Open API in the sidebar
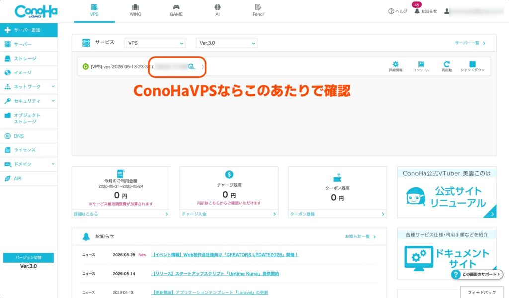The width and height of the screenshot is (509, 298). [x=28, y=178]
